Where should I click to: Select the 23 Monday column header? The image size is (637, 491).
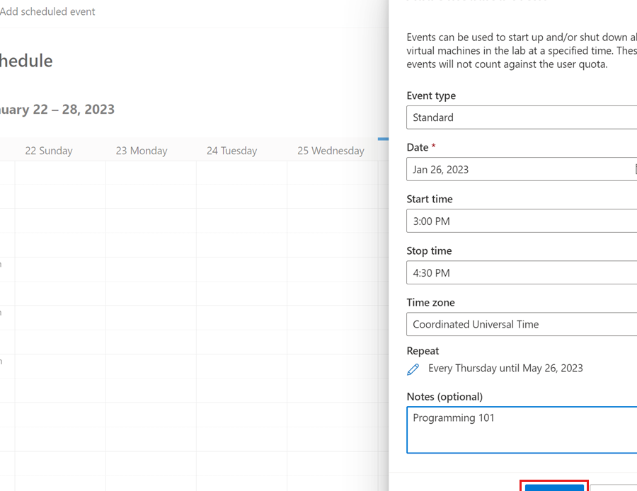coord(142,151)
